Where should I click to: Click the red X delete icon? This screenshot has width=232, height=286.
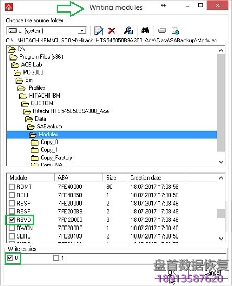112,31
